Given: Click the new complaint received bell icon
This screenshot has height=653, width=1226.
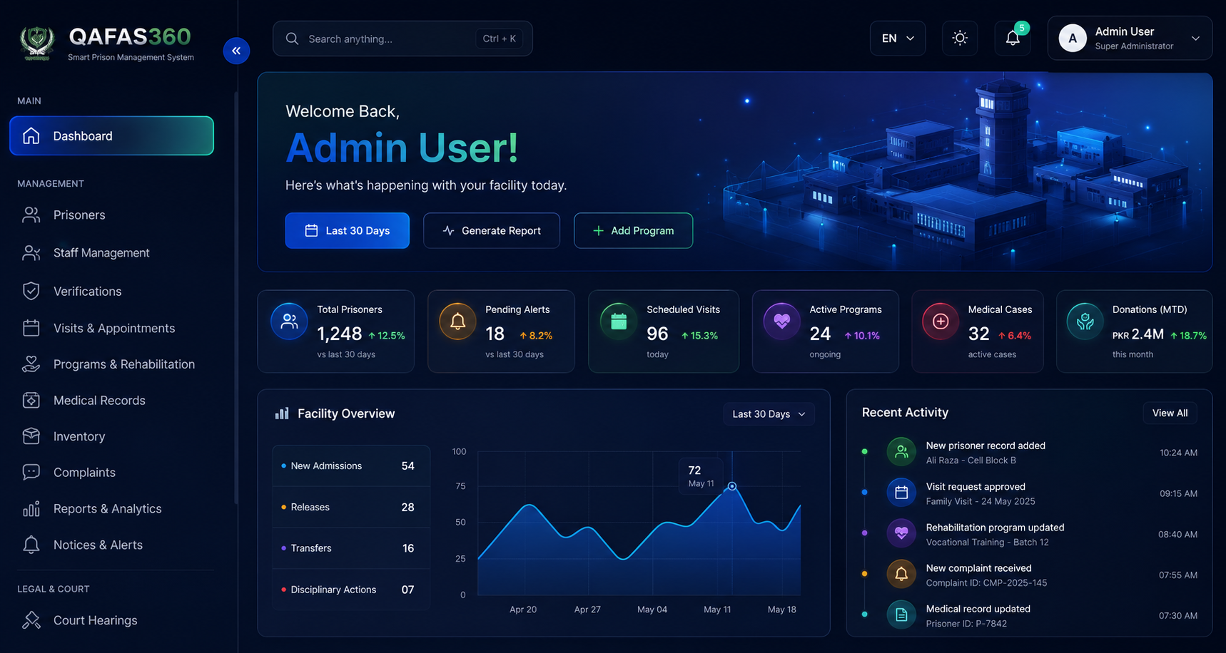Looking at the screenshot, I should tap(901, 574).
